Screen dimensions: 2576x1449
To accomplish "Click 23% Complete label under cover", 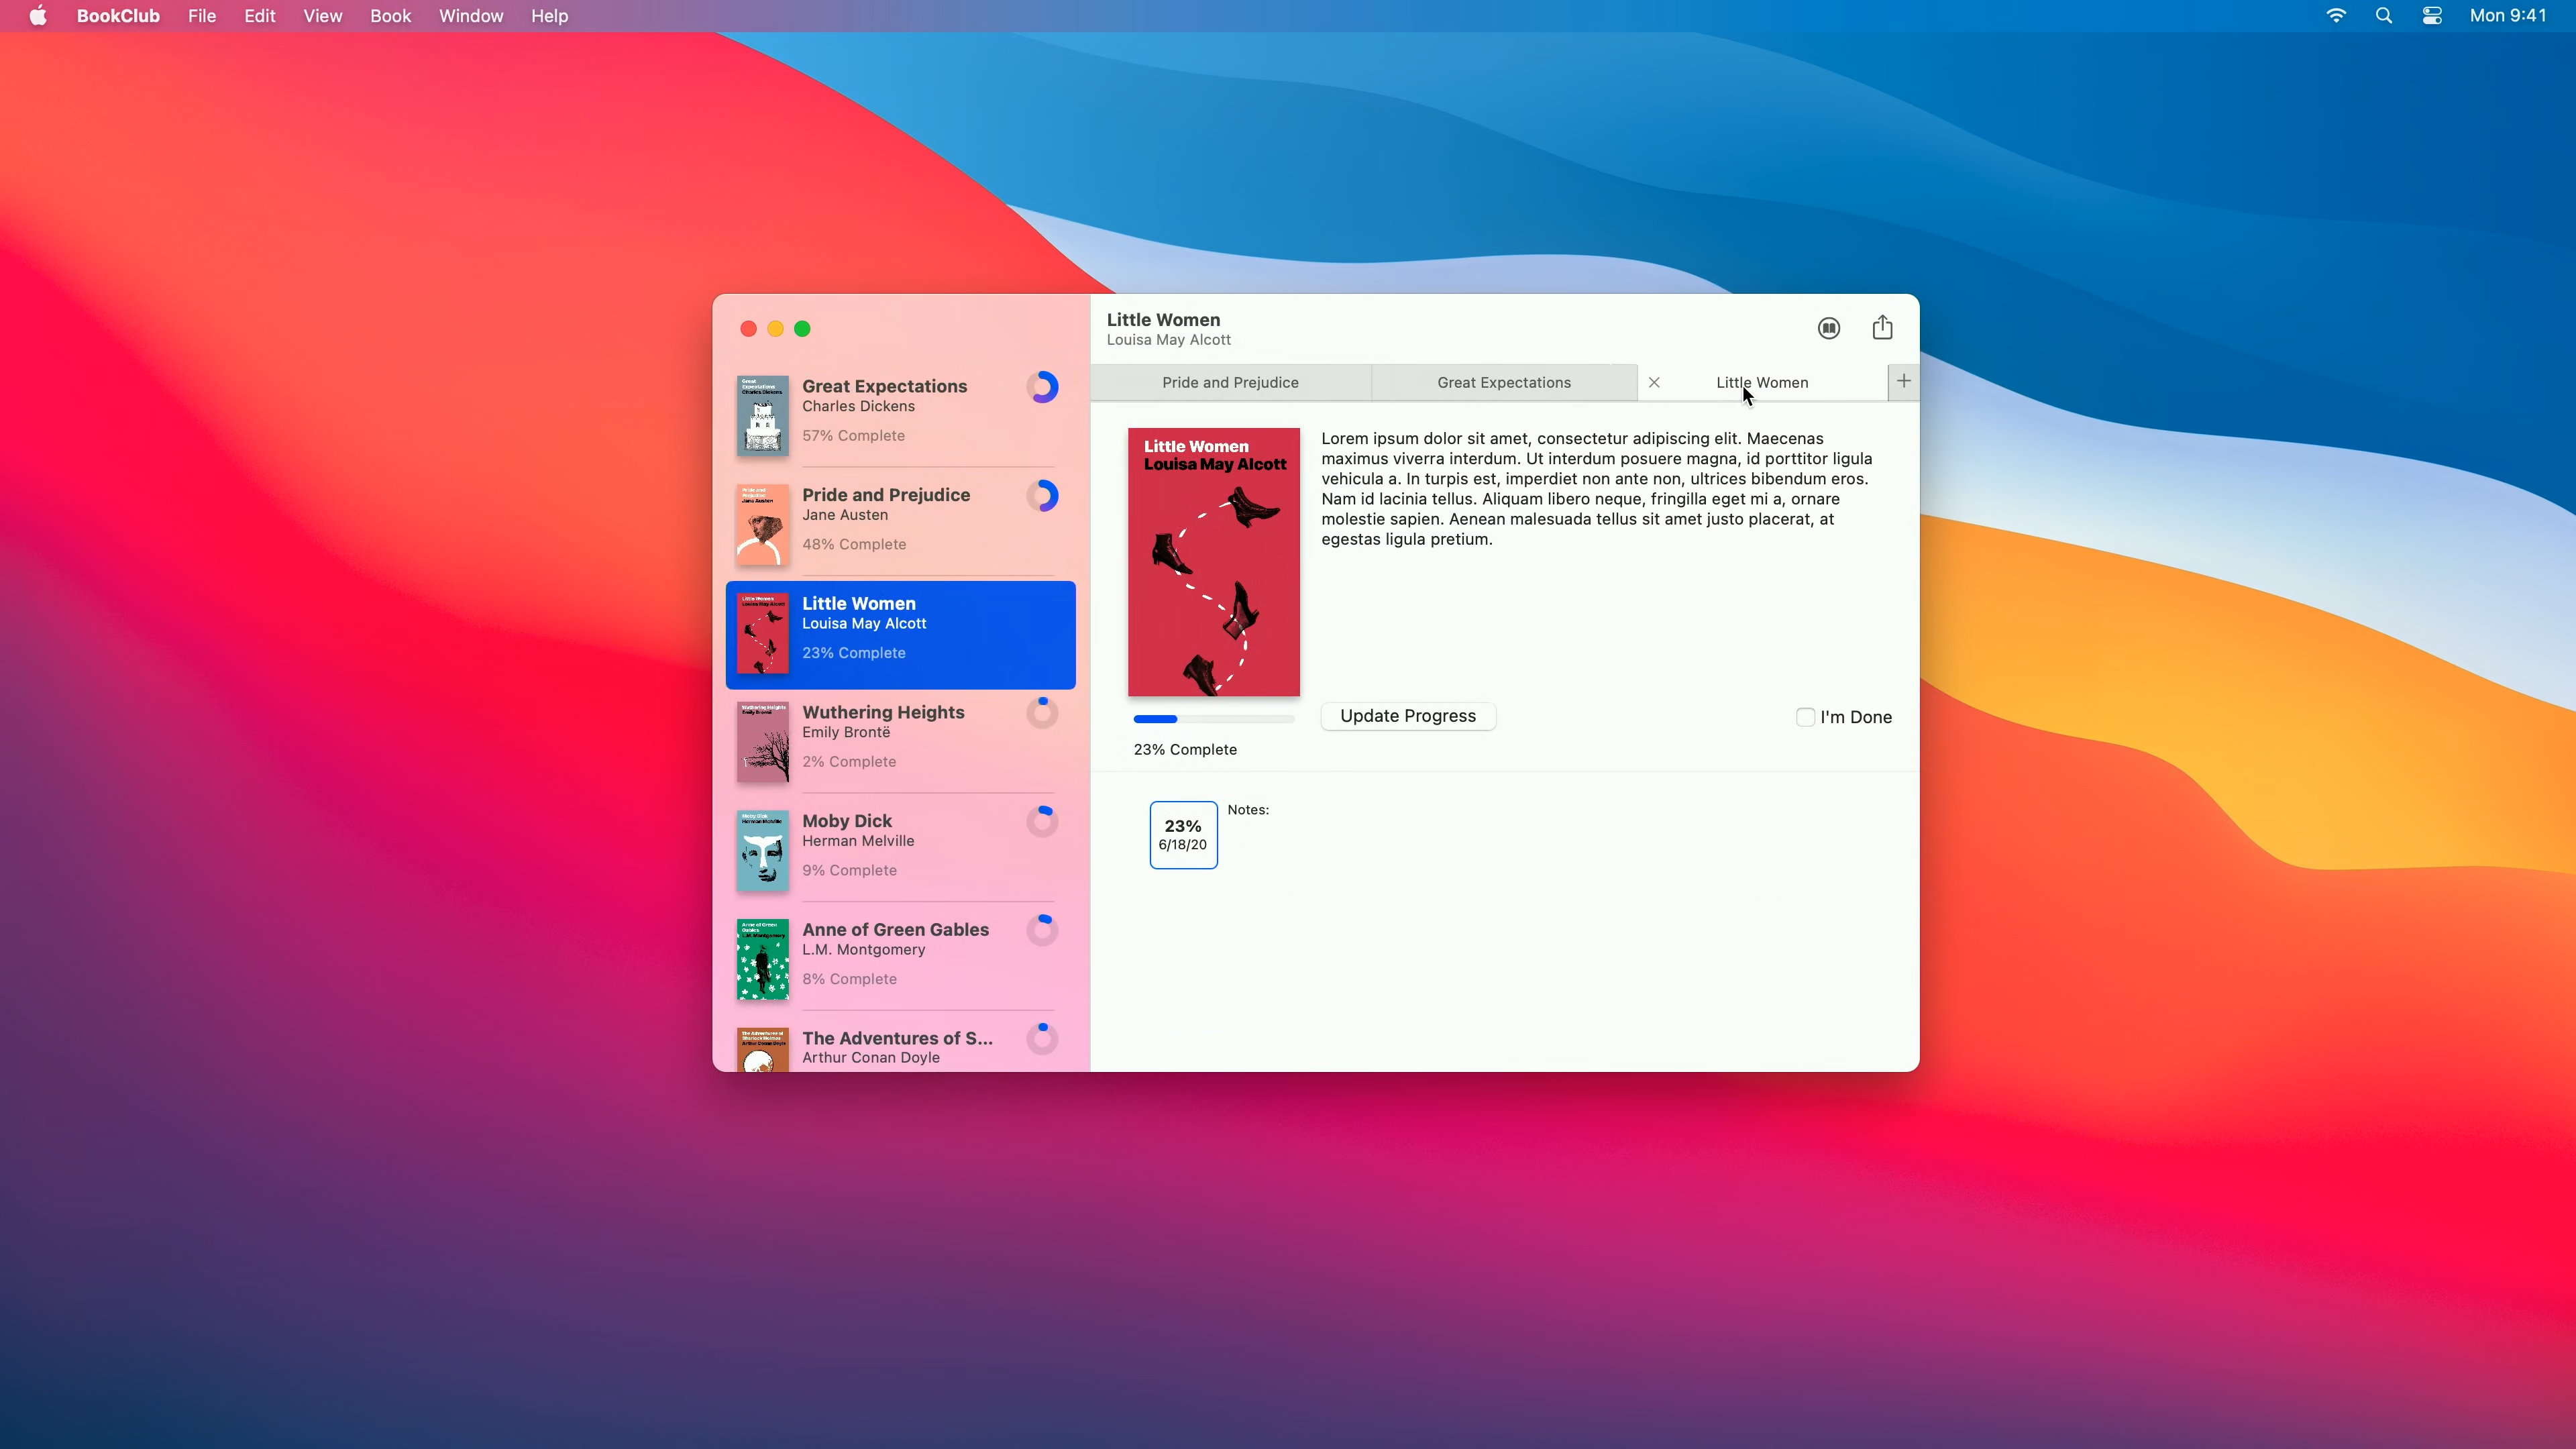I will (x=1185, y=750).
